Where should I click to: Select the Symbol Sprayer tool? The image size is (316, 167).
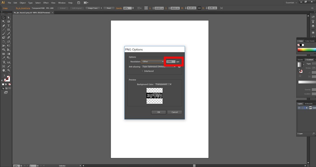coord(4,62)
